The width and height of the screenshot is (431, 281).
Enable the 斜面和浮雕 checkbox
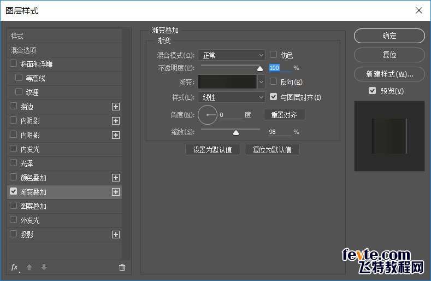tap(13, 63)
